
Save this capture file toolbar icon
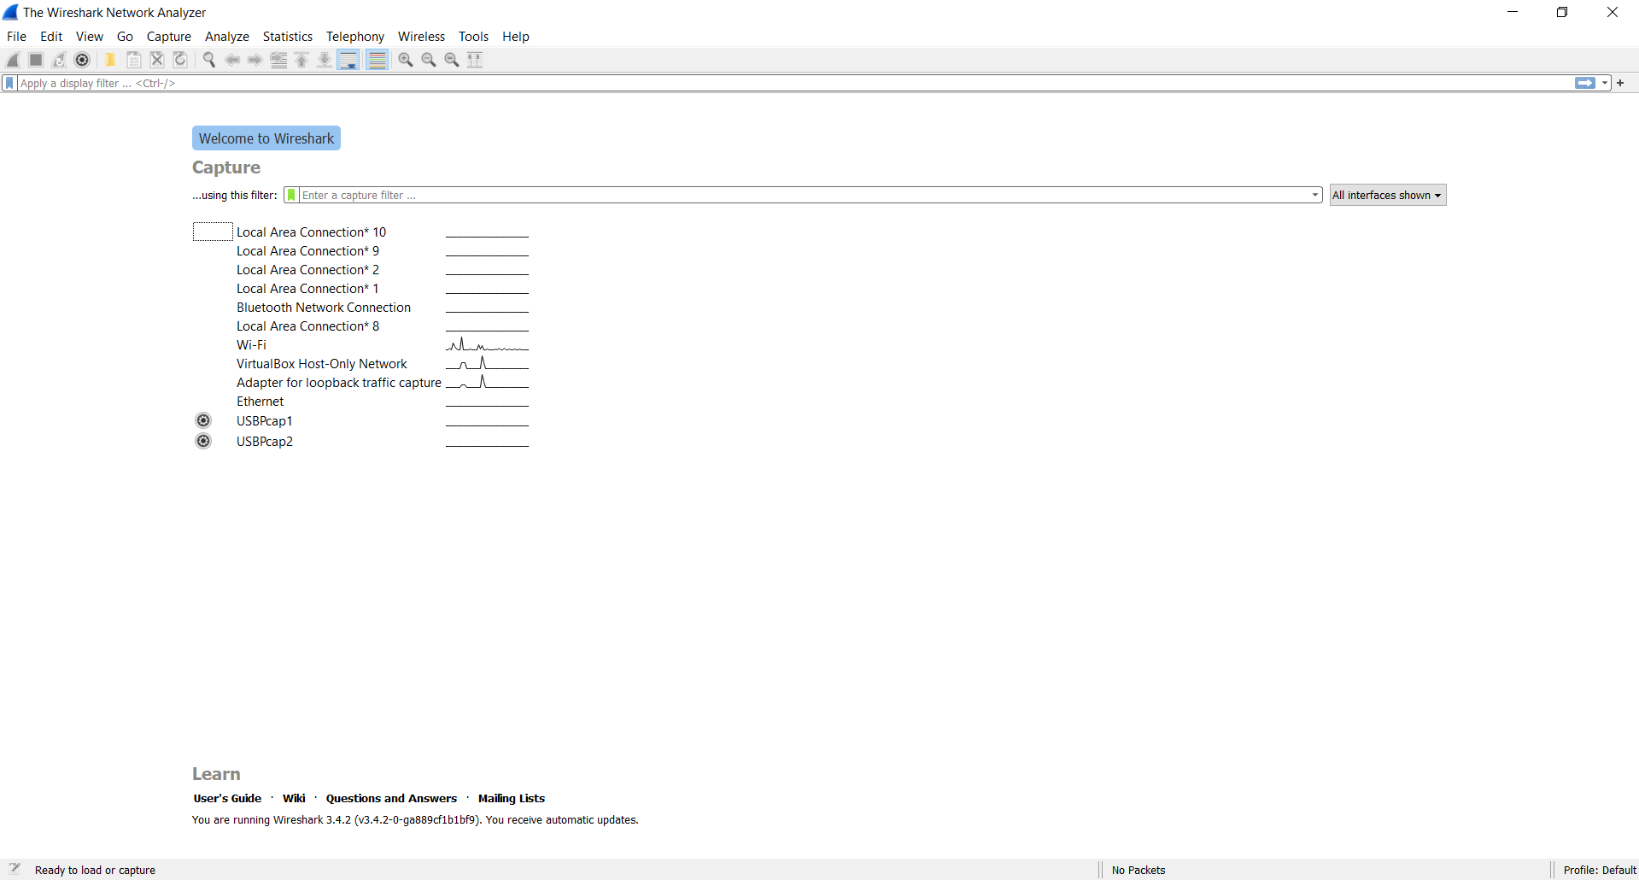pyautogui.click(x=134, y=60)
